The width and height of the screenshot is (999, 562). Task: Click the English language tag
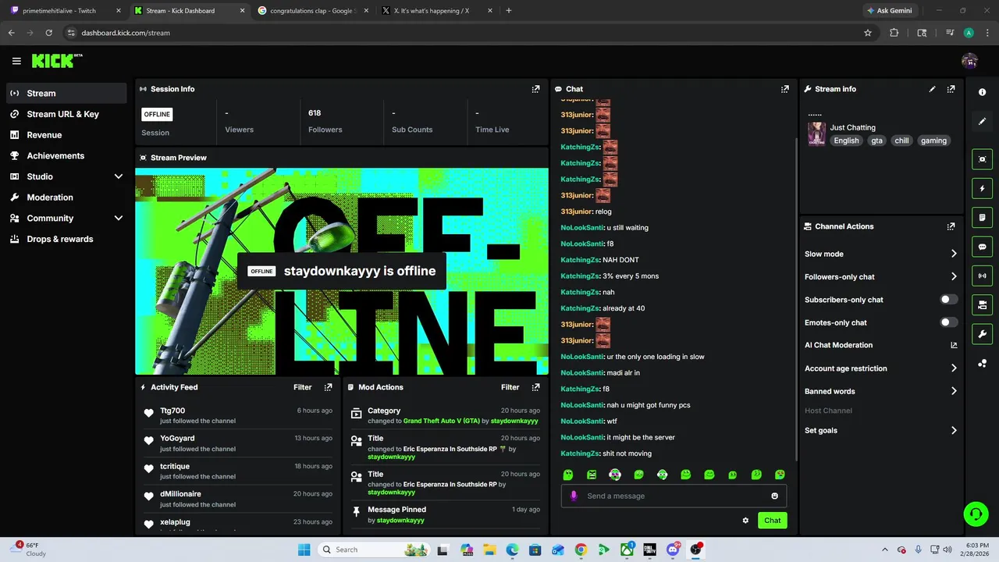tap(846, 140)
